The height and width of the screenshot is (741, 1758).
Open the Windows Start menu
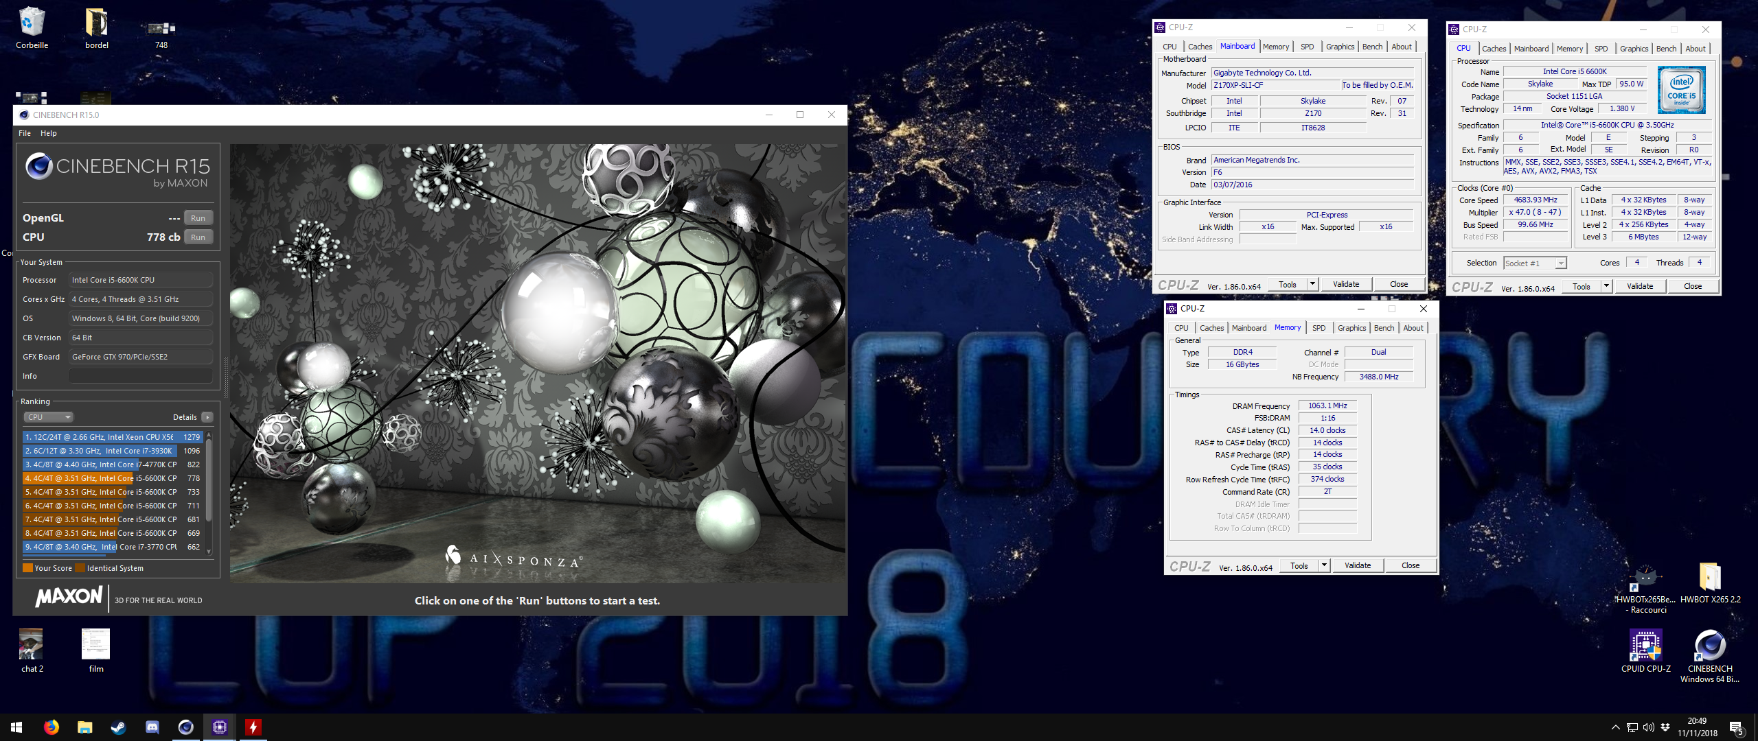pos(16,727)
